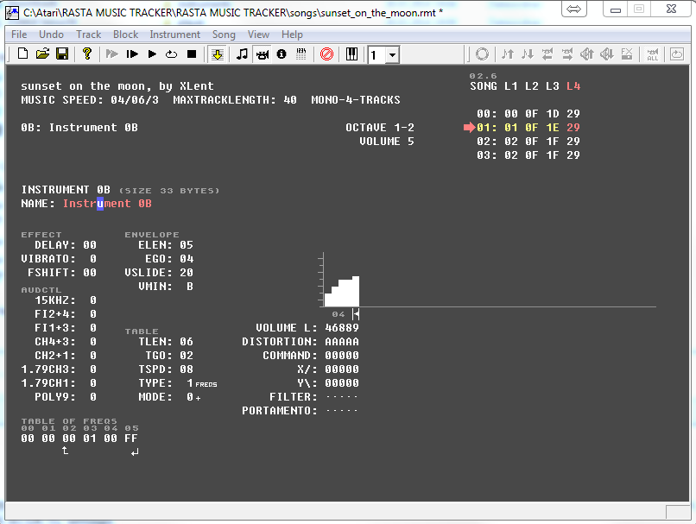Viewport: 696px width, 524px height.
Task: Click the solid black play icon
Action: [x=152, y=54]
